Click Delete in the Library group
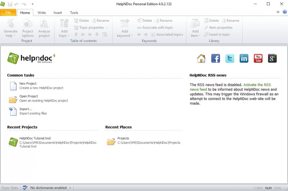 (212, 21)
